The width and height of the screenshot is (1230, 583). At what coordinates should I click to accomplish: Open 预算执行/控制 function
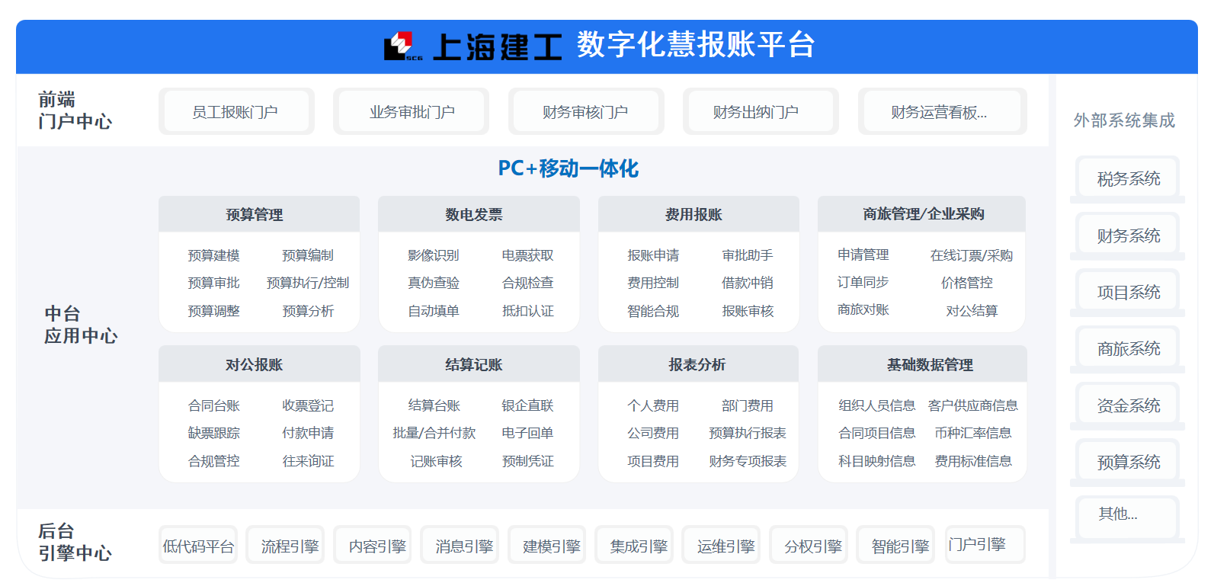308,283
